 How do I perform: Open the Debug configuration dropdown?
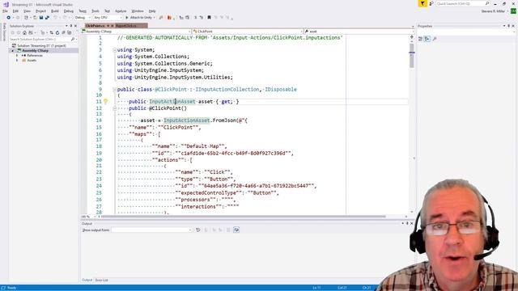(x=83, y=18)
